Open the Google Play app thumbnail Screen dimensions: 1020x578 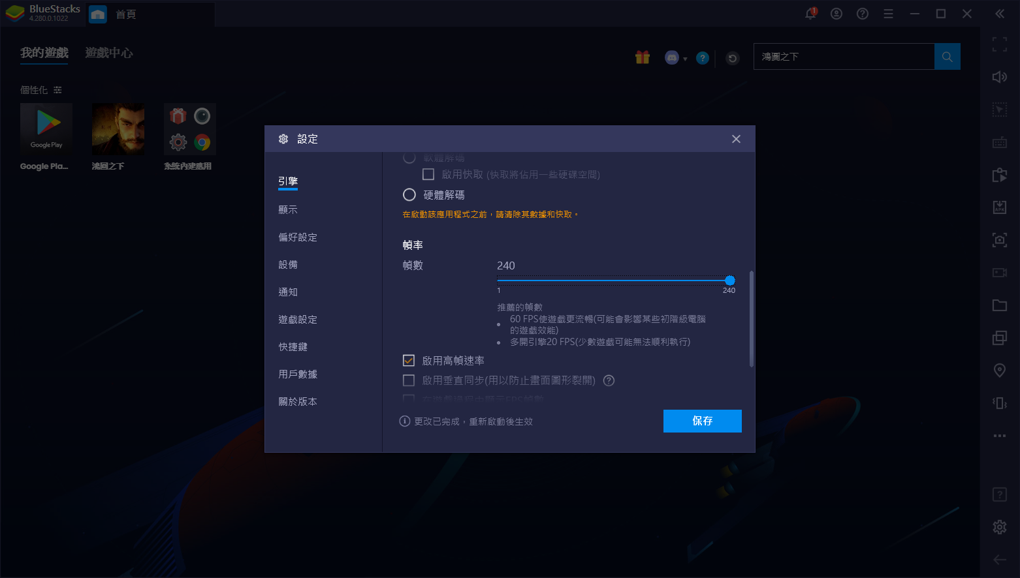46,129
